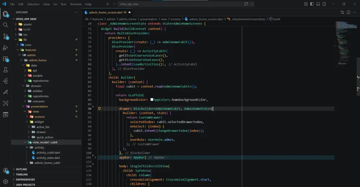Open the Extensions view icon
The image size is (360, 187).
click(x=5, y=59)
